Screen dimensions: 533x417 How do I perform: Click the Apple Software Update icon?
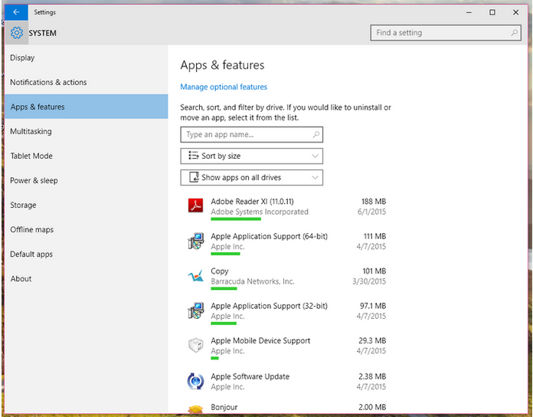(196, 381)
